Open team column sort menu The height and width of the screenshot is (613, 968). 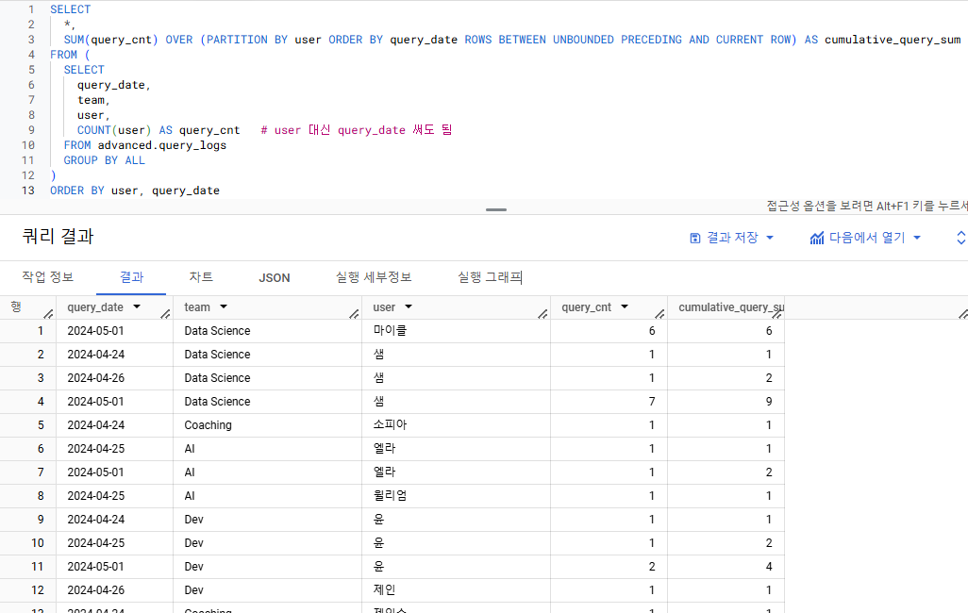click(x=224, y=306)
